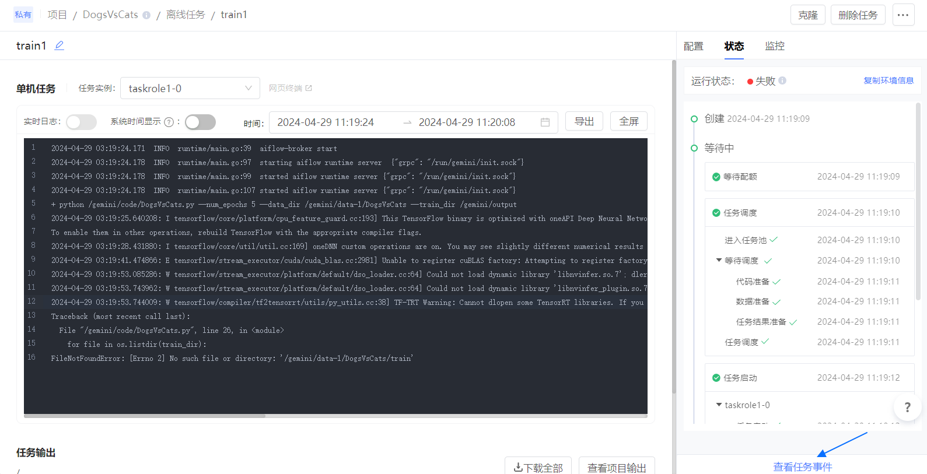This screenshot has width=927, height=474.
Task: Toggle the 实时日志 switch
Action: click(81, 122)
